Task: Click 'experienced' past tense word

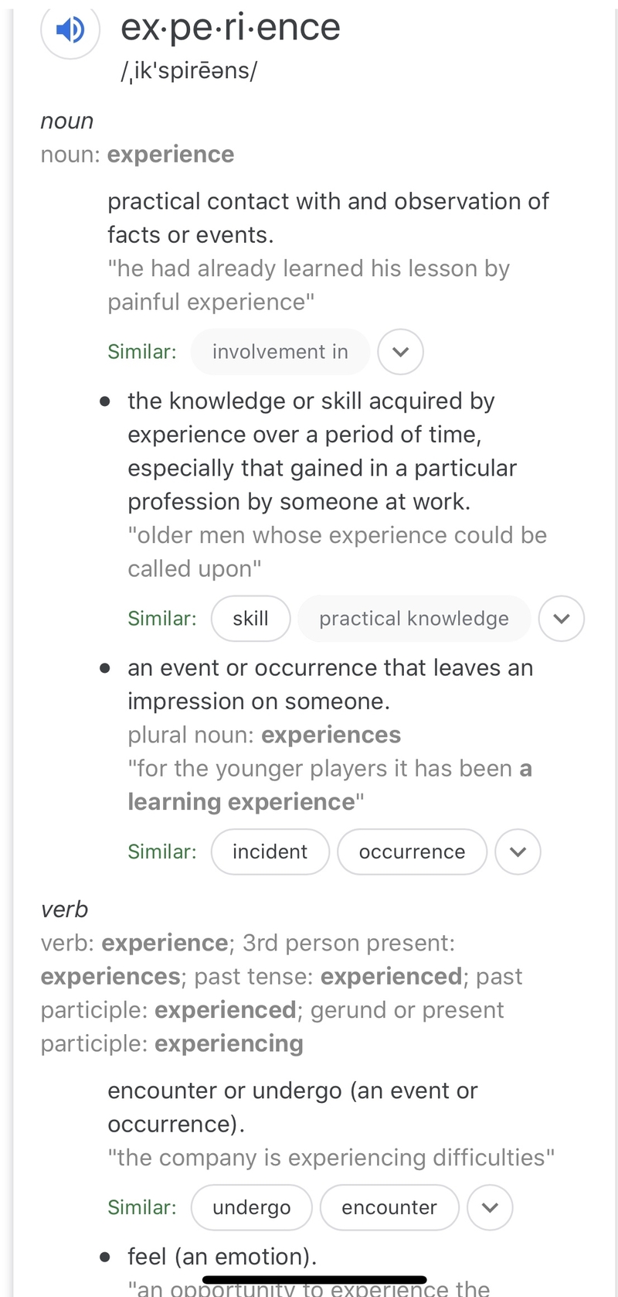Action: click(x=391, y=976)
